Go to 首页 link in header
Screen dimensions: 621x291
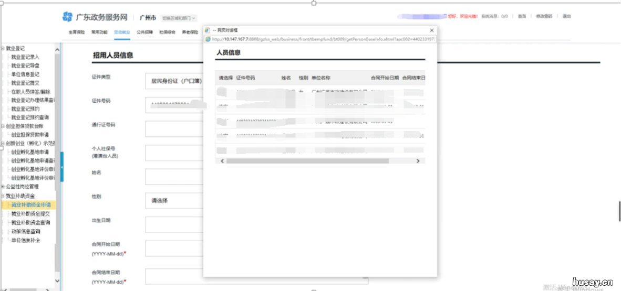[522, 17]
